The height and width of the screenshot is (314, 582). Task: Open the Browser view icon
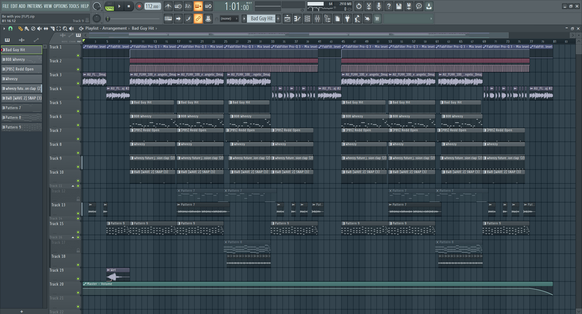click(327, 19)
